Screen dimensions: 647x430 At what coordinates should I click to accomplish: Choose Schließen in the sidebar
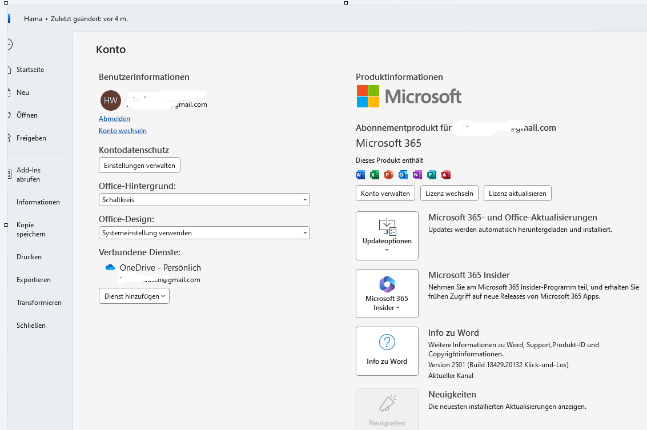31,325
